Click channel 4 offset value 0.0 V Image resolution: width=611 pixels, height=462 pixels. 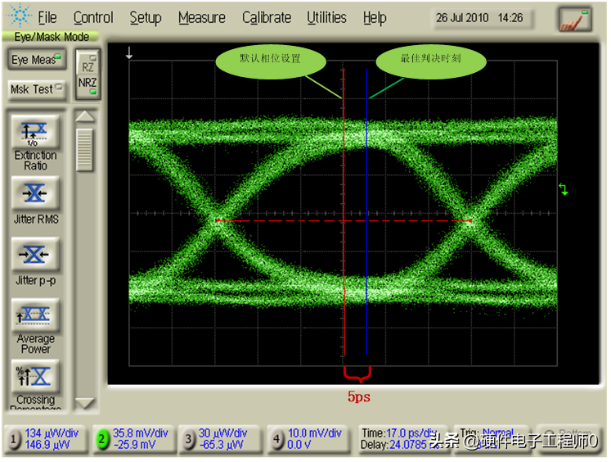pyautogui.click(x=299, y=445)
